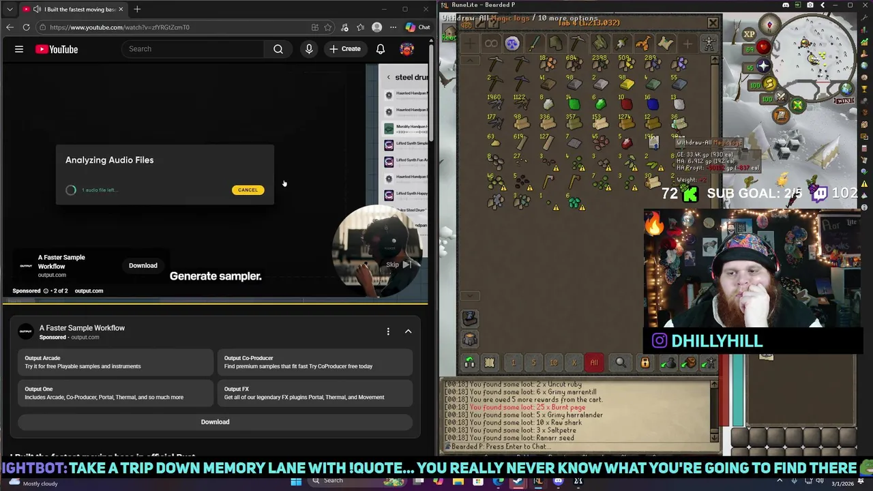Select the pickaxe bank tab
The width and height of the screenshot is (873, 491).
578,44
